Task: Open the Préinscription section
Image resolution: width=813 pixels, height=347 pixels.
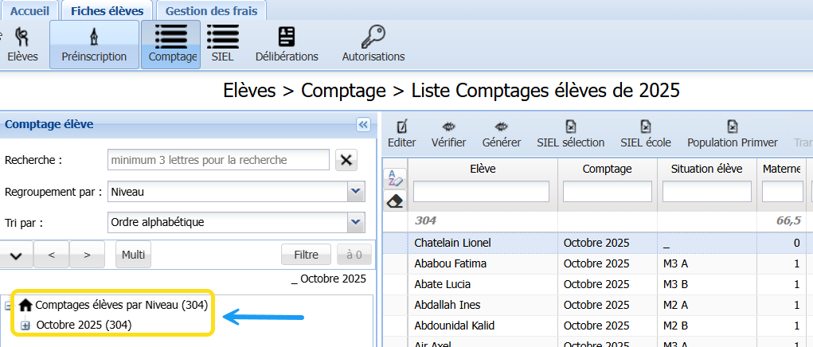Action: pyautogui.click(x=94, y=45)
